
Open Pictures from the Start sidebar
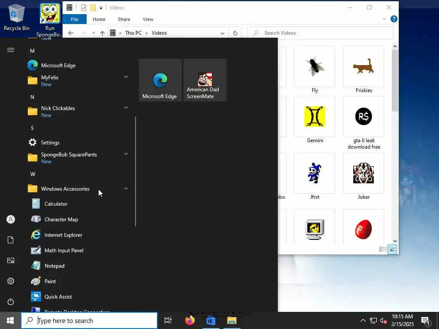tap(11, 260)
